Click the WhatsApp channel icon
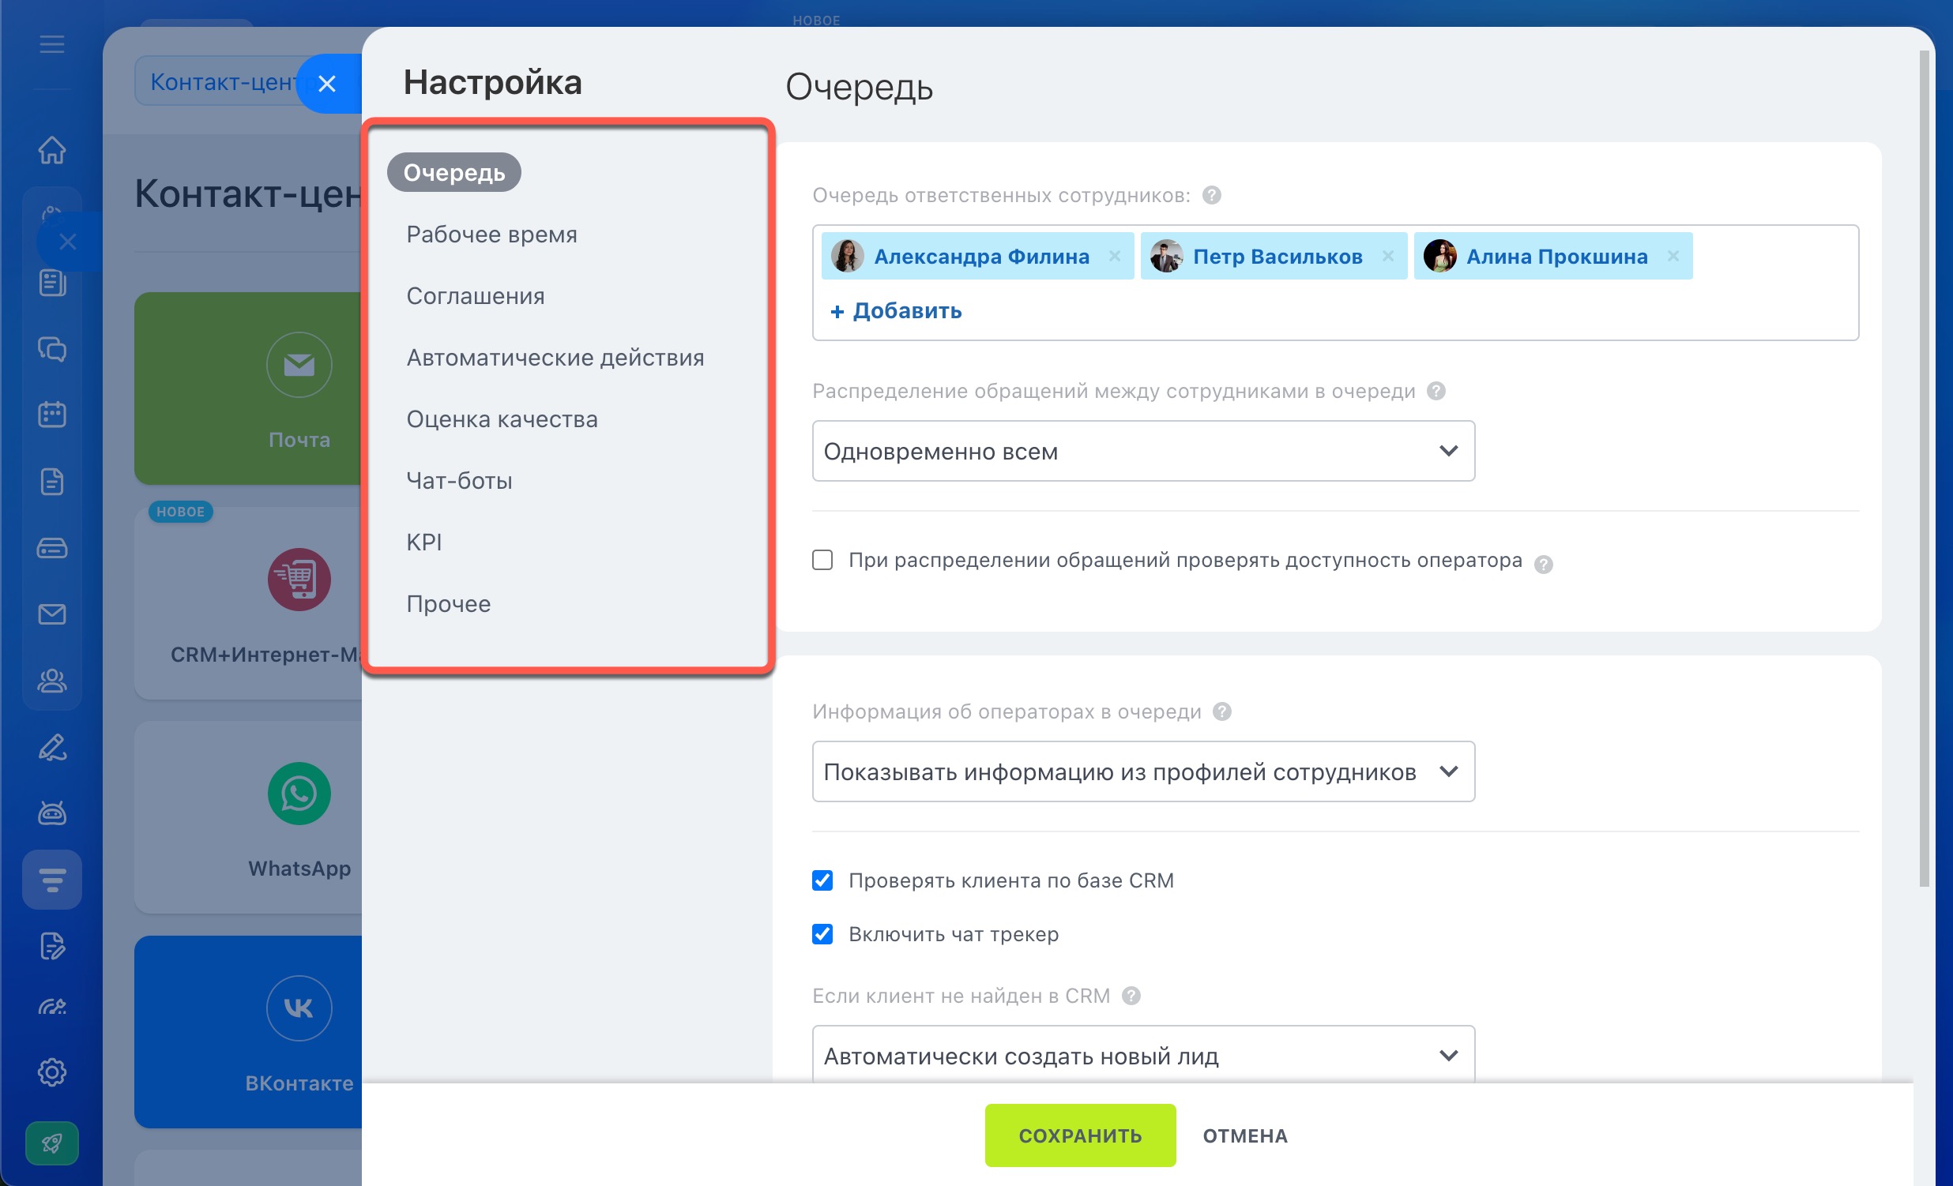 pyautogui.click(x=299, y=793)
